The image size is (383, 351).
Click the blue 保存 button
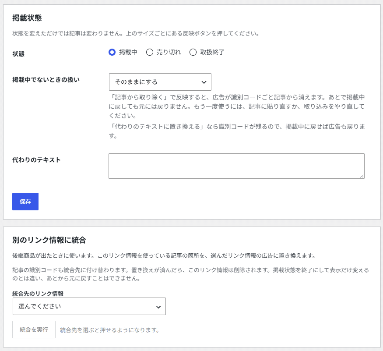click(25, 202)
